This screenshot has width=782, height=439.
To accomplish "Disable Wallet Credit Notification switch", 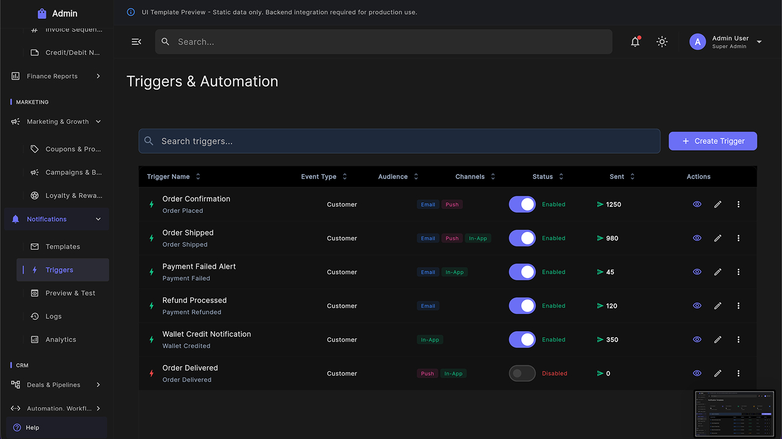I will [x=522, y=340].
